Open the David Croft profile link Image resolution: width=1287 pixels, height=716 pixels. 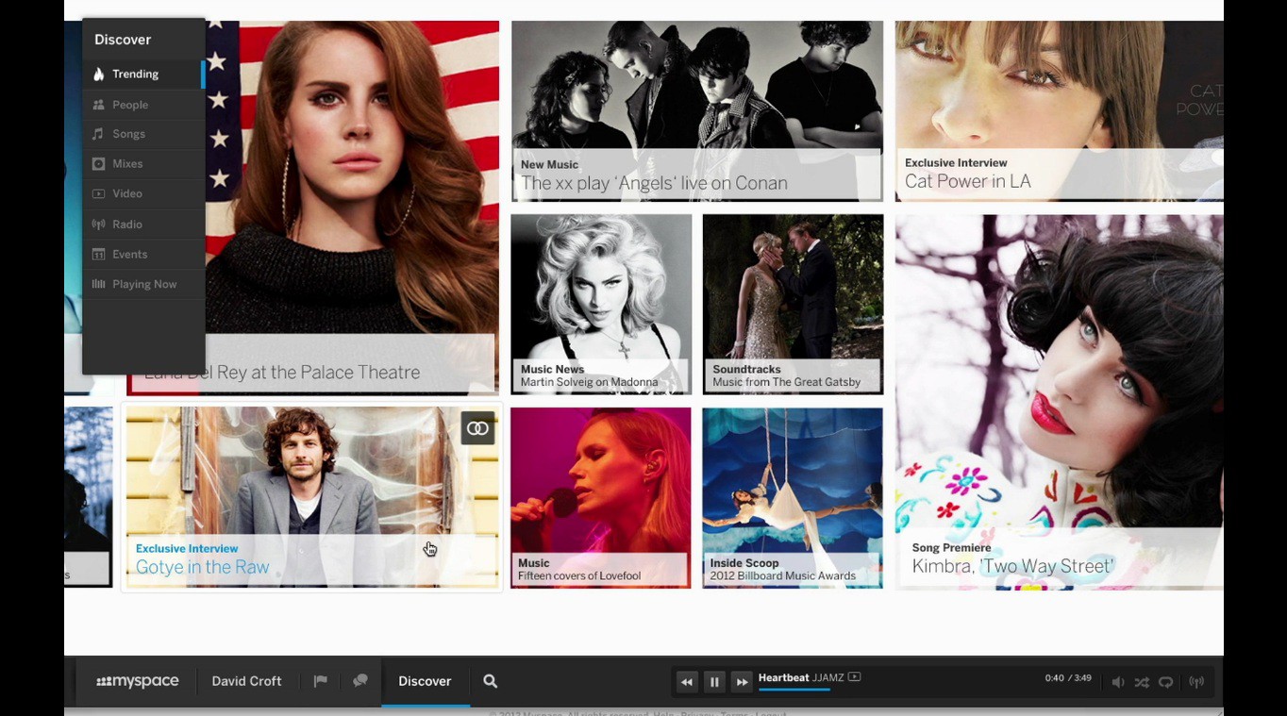click(x=246, y=681)
